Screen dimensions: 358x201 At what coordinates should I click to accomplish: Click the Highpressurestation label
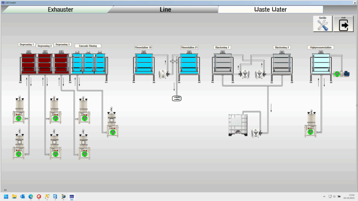(321, 47)
